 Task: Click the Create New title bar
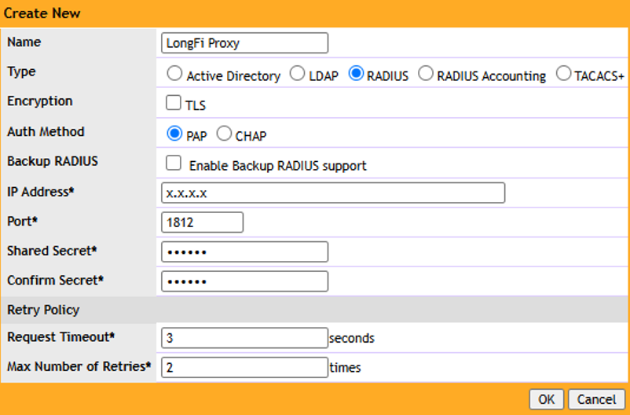click(x=315, y=13)
